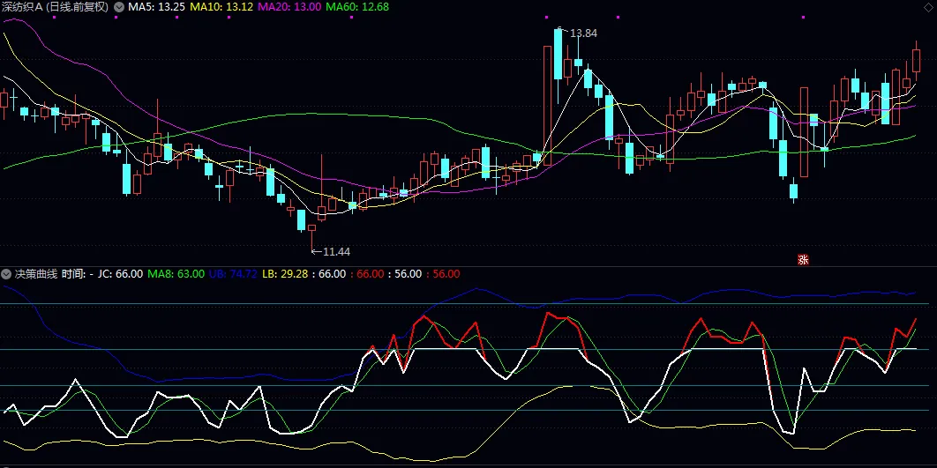Click the 深纺织A (日线.前复权) chart title
The width and height of the screenshot is (937, 468).
(x=56, y=7)
